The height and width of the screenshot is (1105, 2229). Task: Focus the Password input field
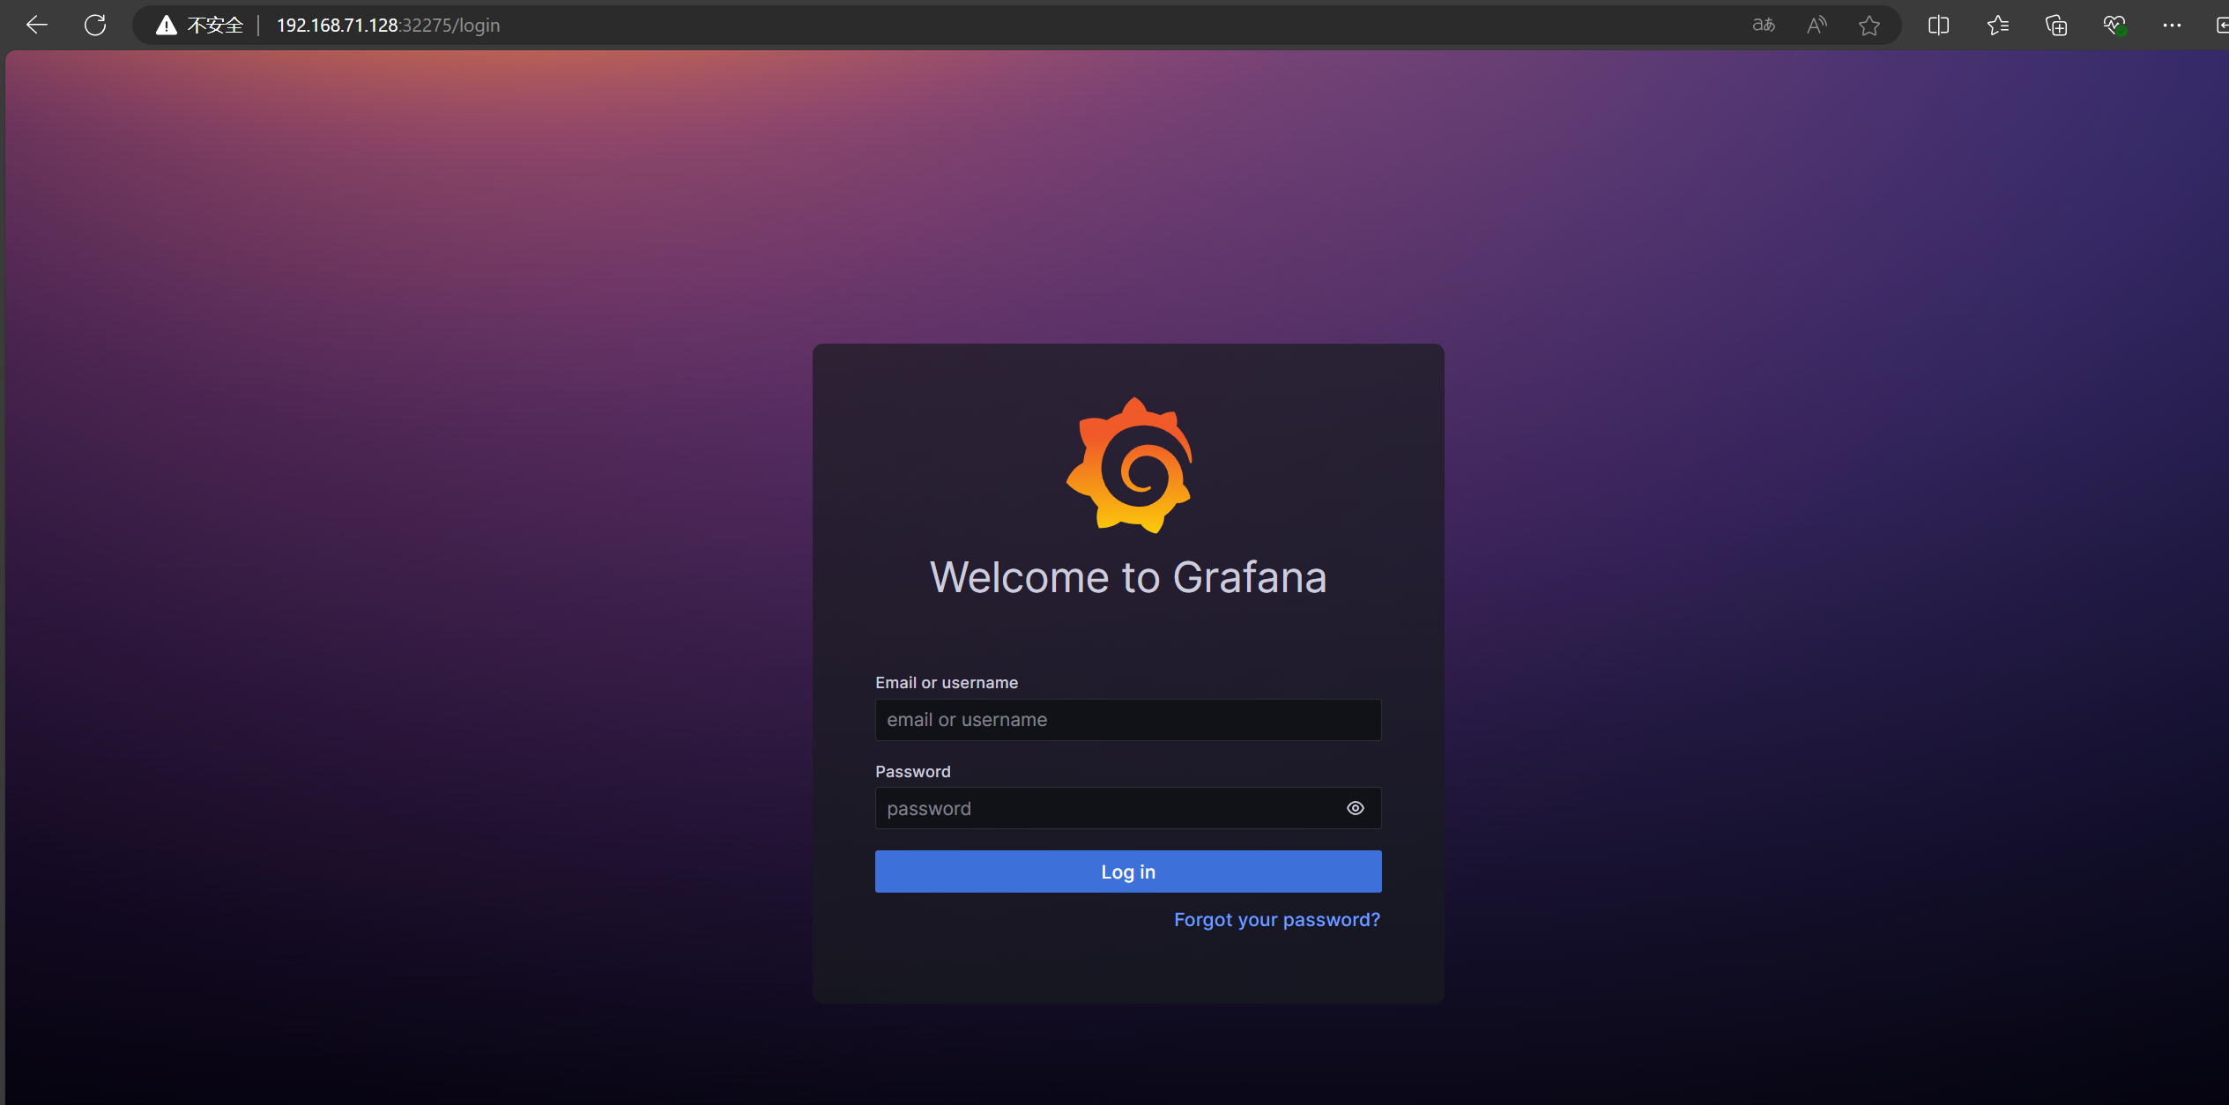tap(1128, 808)
